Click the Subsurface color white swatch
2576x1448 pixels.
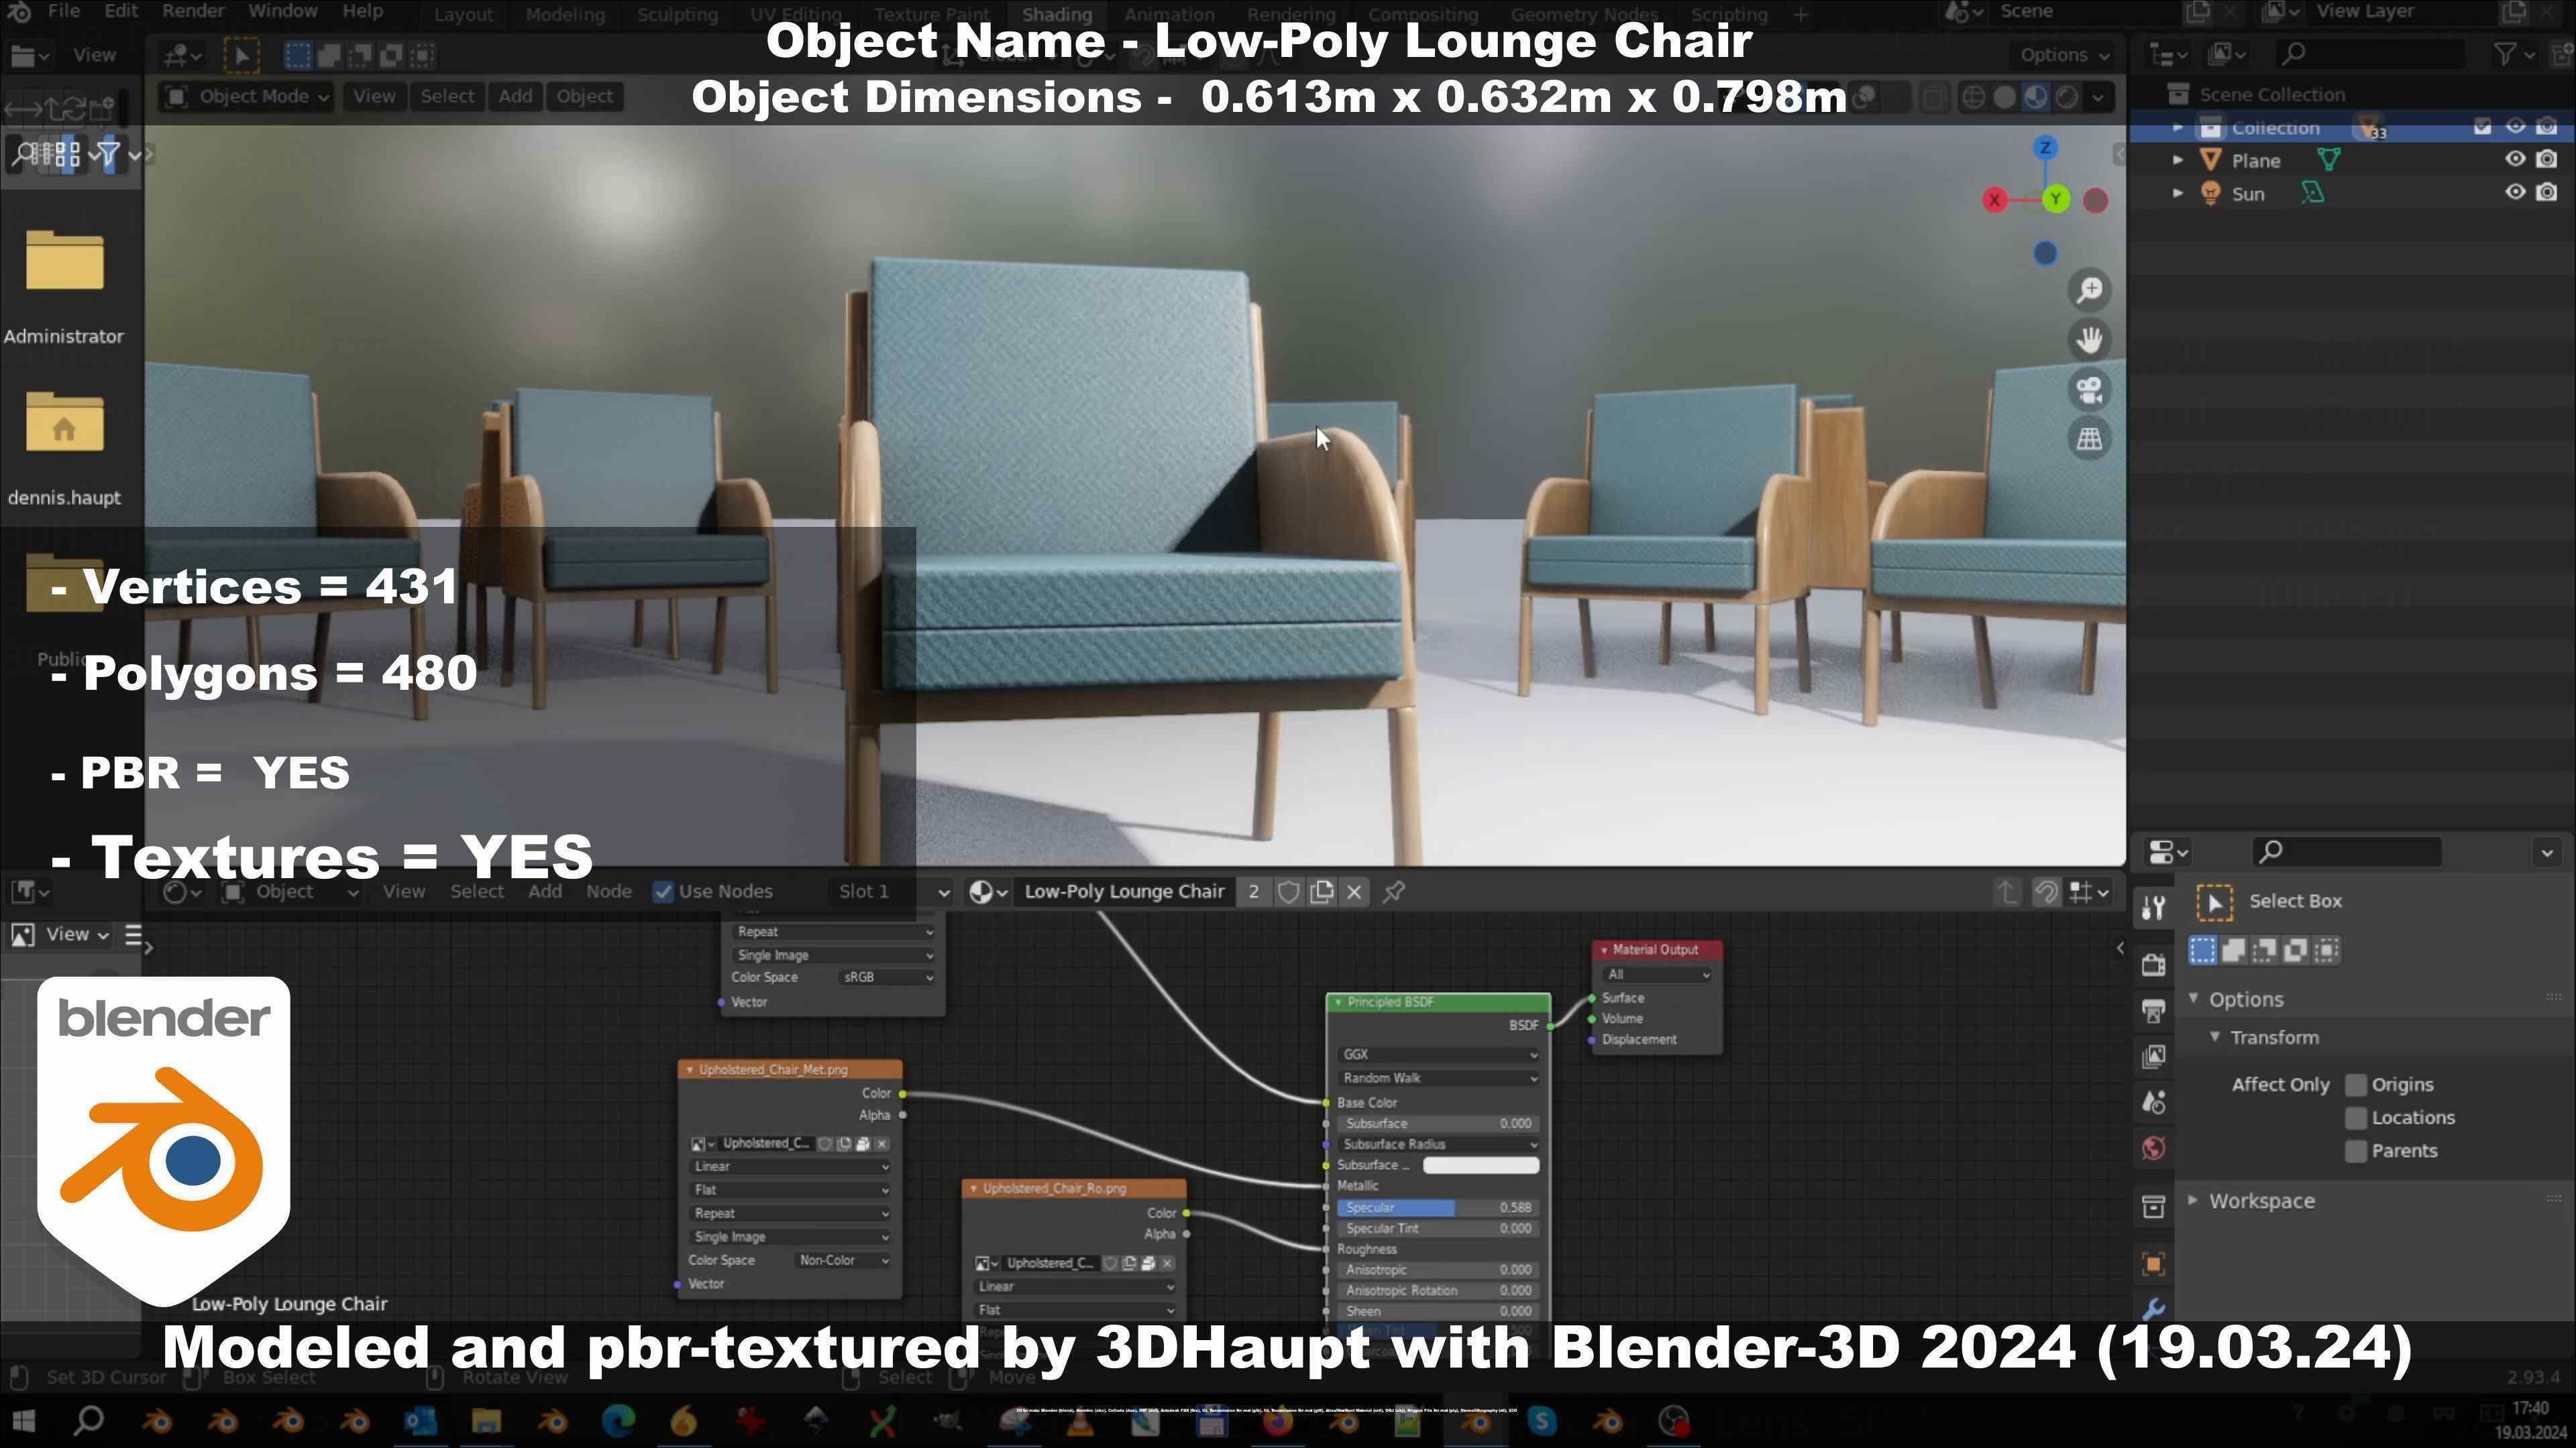(1480, 1165)
